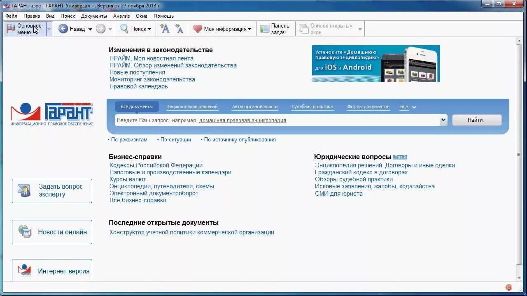Viewport: 527px width, 296px height.
Task: Open Новые поступления link
Action: coord(137,72)
